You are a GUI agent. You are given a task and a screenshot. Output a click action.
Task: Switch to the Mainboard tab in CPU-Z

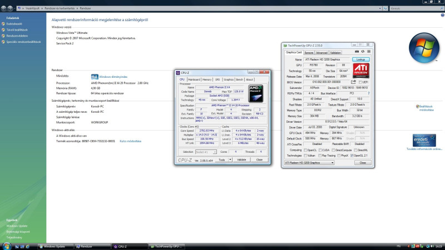[x=194, y=79]
